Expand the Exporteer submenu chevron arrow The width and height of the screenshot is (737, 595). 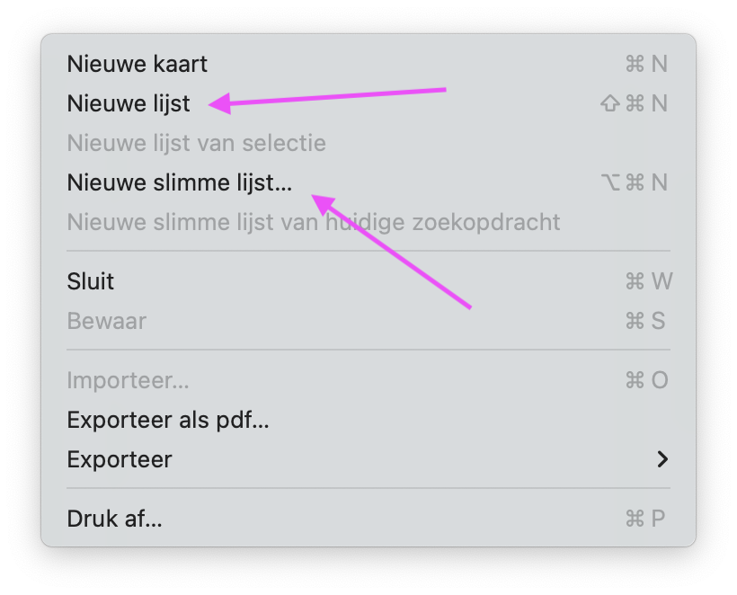(x=662, y=459)
